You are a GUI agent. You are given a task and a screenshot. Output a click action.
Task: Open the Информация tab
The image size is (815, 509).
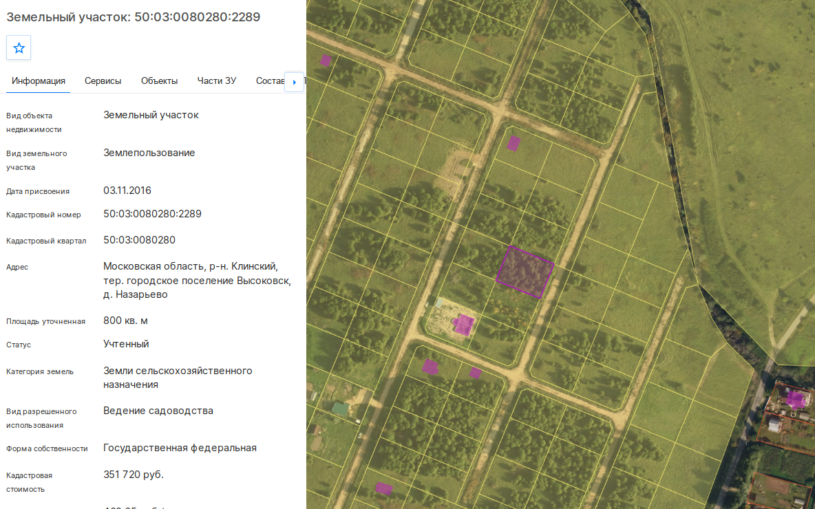39,81
